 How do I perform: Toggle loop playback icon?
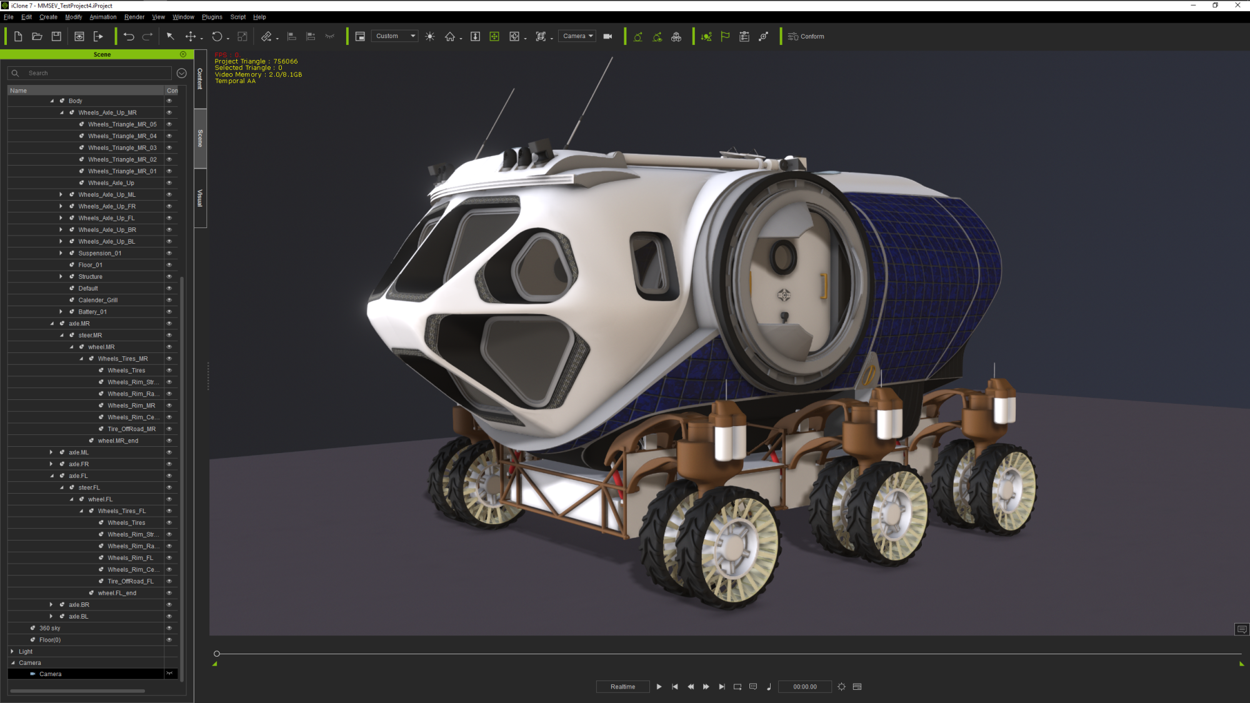tap(737, 687)
